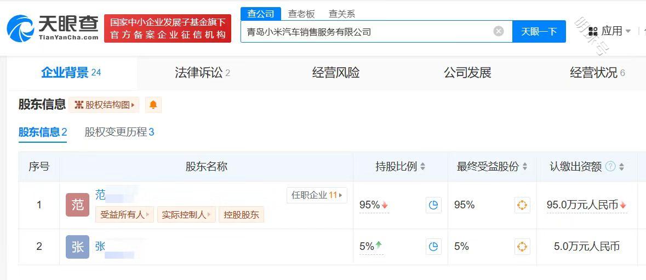
Task: Open pie chart icon in the 5% row
Action: click(433, 247)
